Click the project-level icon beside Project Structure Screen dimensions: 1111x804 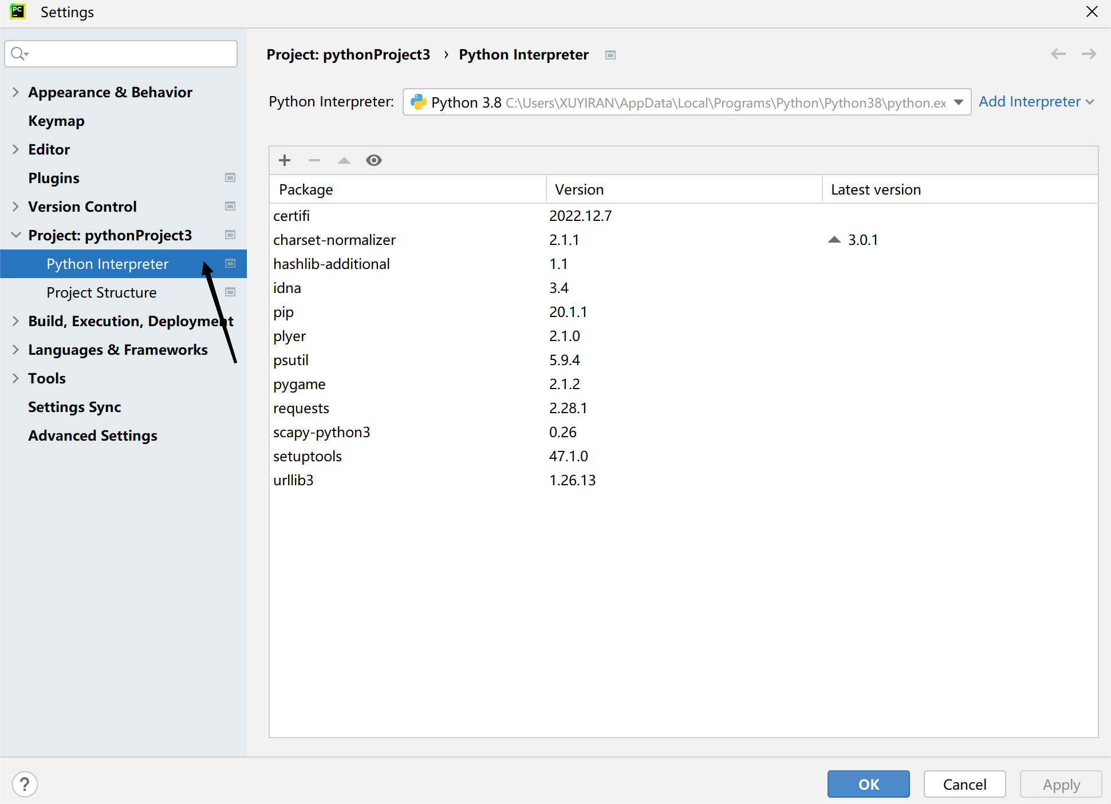pos(230,292)
